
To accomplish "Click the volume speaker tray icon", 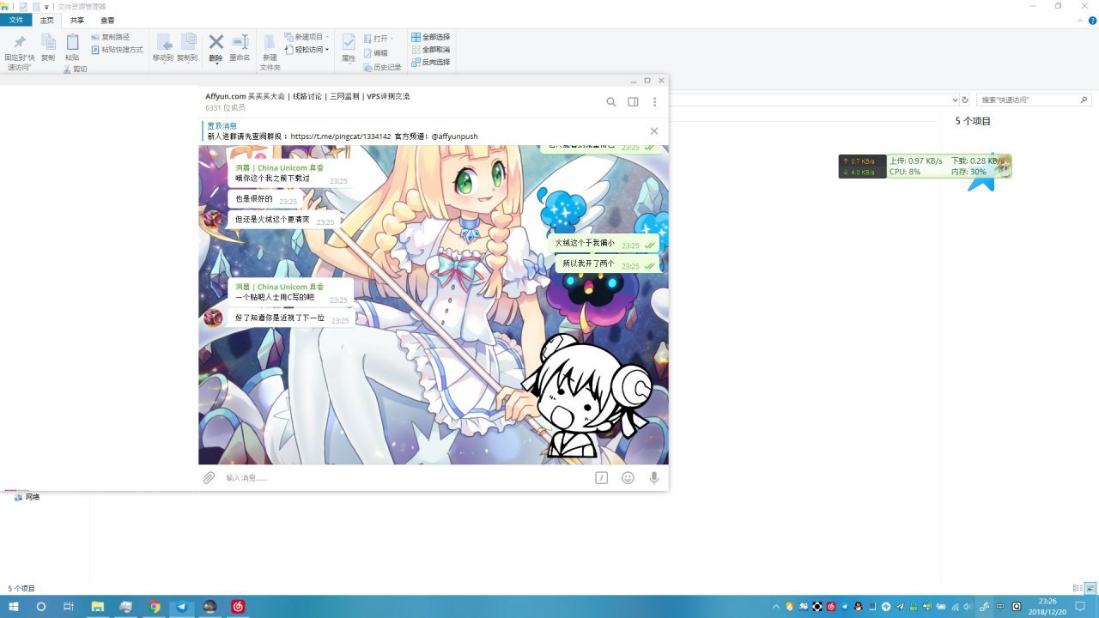I will [x=969, y=607].
